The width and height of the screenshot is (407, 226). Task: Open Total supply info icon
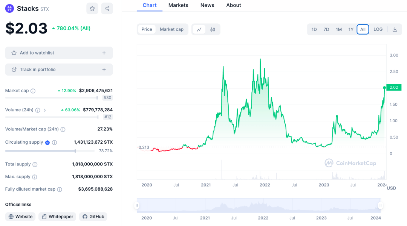click(35, 164)
